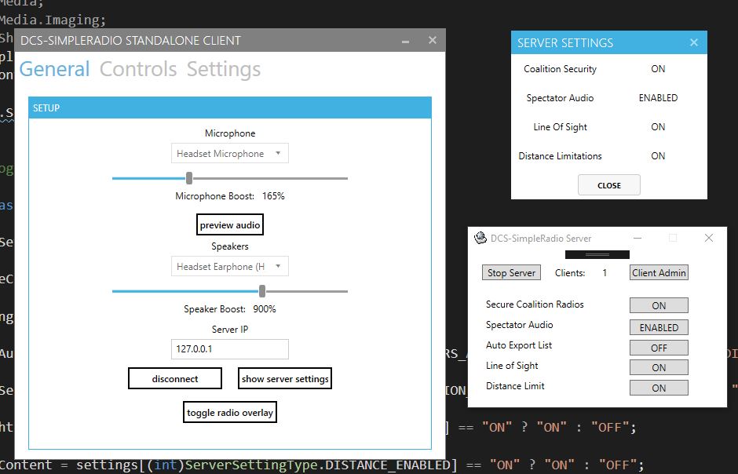Open the Controls tab
This screenshot has height=474, width=738.
(x=138, y=69)
